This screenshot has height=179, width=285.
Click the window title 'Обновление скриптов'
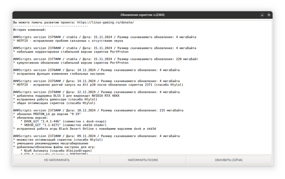pos(142,15)
